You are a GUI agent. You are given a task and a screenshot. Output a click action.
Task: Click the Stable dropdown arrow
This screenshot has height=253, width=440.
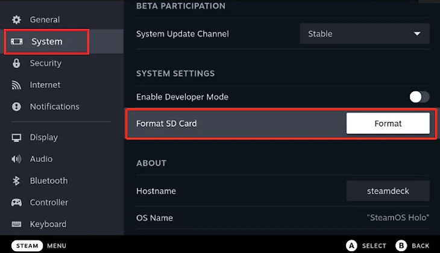(x=417, y=34)
